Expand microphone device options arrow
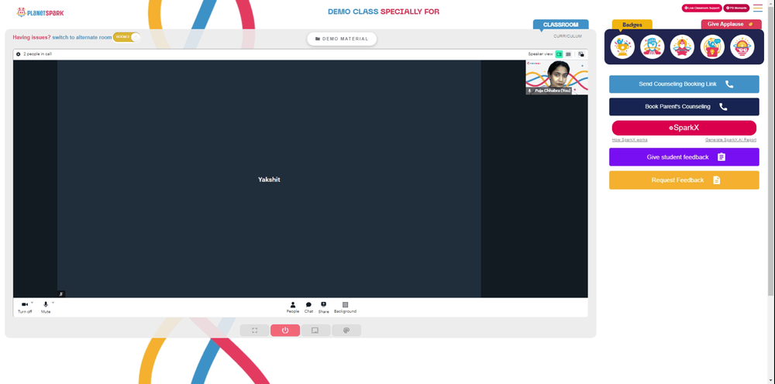This screenshot has height=384, width=775. (53, 303)
